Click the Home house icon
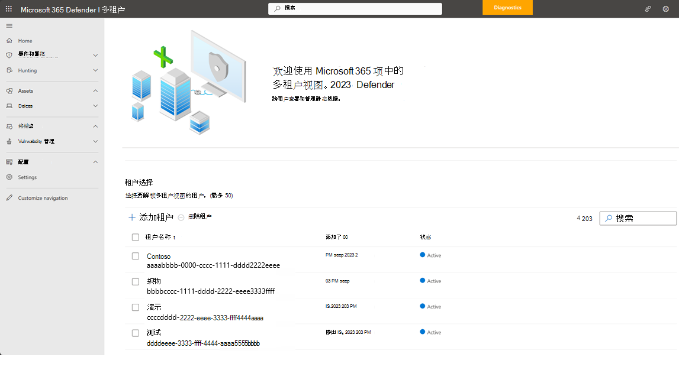 pyautogui.click(x=9, y=41)
